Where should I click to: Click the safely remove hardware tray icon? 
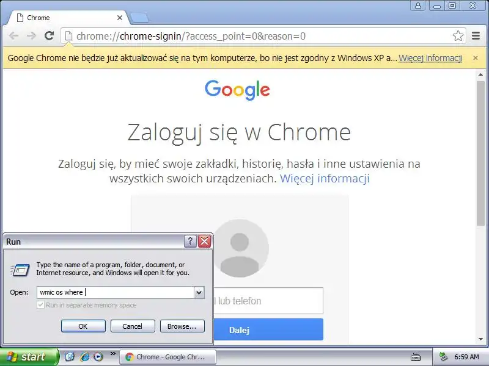(443, 357)
